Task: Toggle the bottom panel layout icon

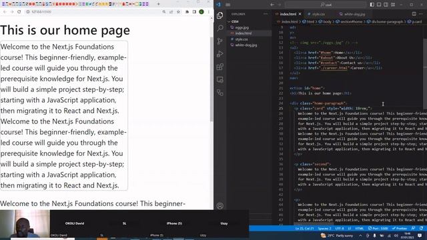Action: tap(379, 5)
